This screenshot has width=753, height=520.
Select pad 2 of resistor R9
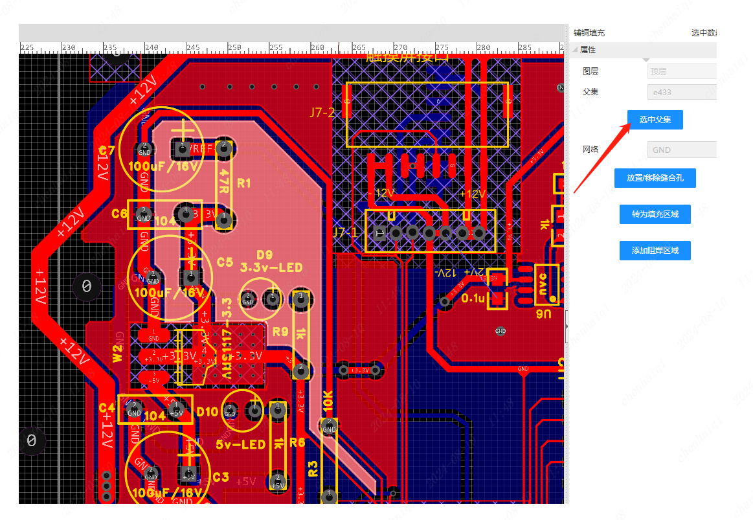click(300, 370)
